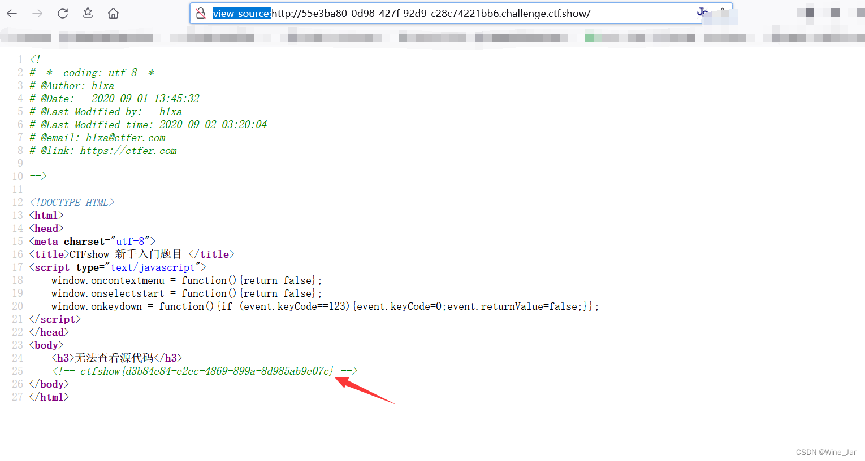This screenshot has height=461, width=865.
Task: Select the '@Author: h1xa' comment line
Action: pos(72,86)
